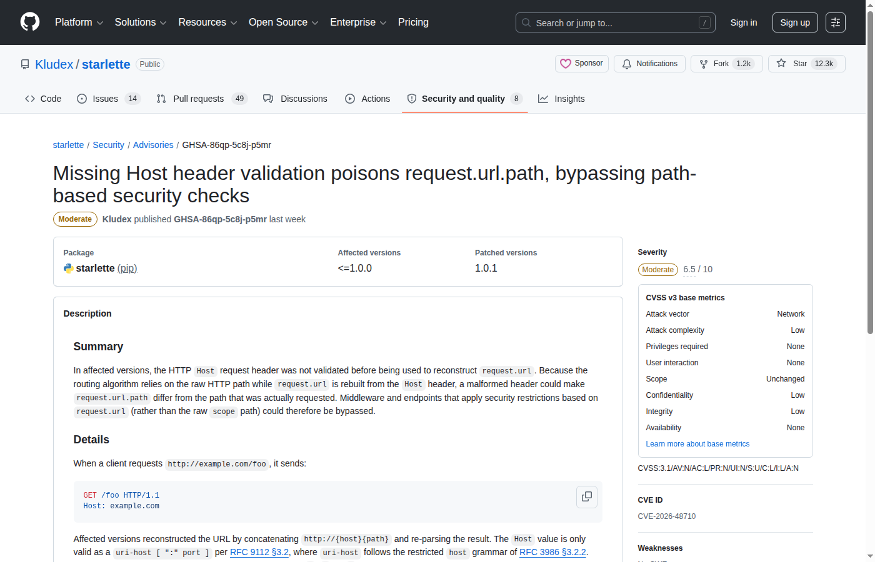Click the speech bubble Discussions icon
Viewport: 875px width, 562px height.
pos(268,99)
